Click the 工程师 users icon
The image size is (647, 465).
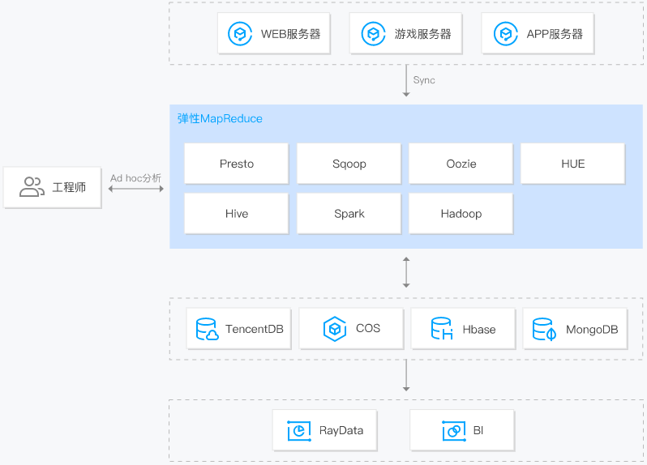(x=32, y=187)
